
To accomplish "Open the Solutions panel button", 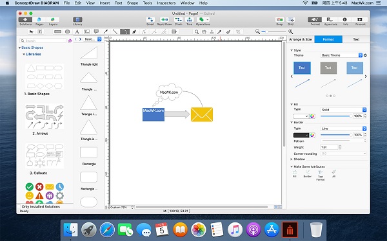I will [25, 21].
